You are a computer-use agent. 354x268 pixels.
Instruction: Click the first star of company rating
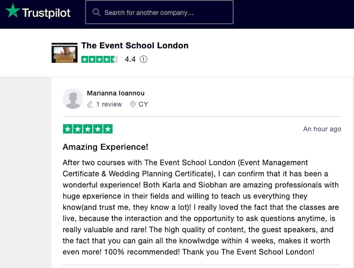point(85,59)
